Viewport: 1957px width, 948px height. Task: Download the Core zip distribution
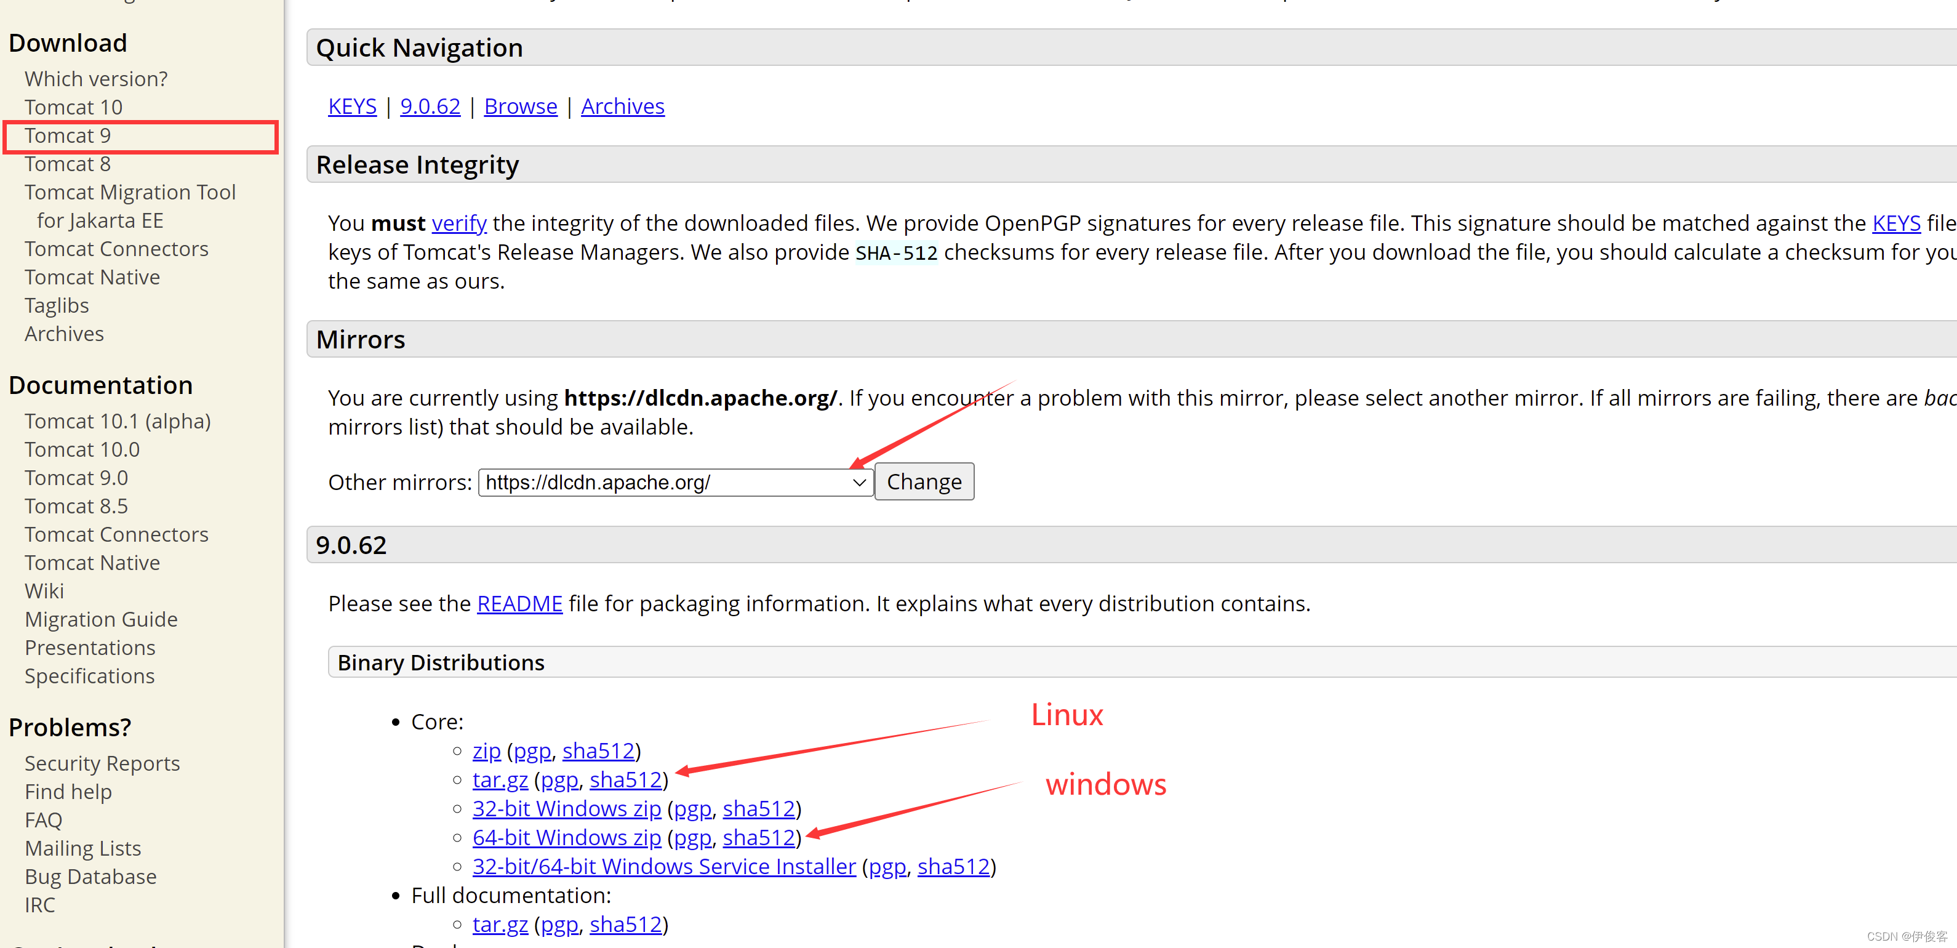click(x=486, y=751)
